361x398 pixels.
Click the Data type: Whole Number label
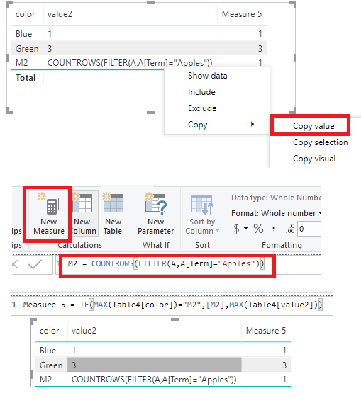[276, 198]
